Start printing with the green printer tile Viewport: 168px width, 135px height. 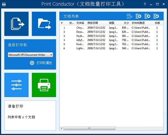coord(44,85)
